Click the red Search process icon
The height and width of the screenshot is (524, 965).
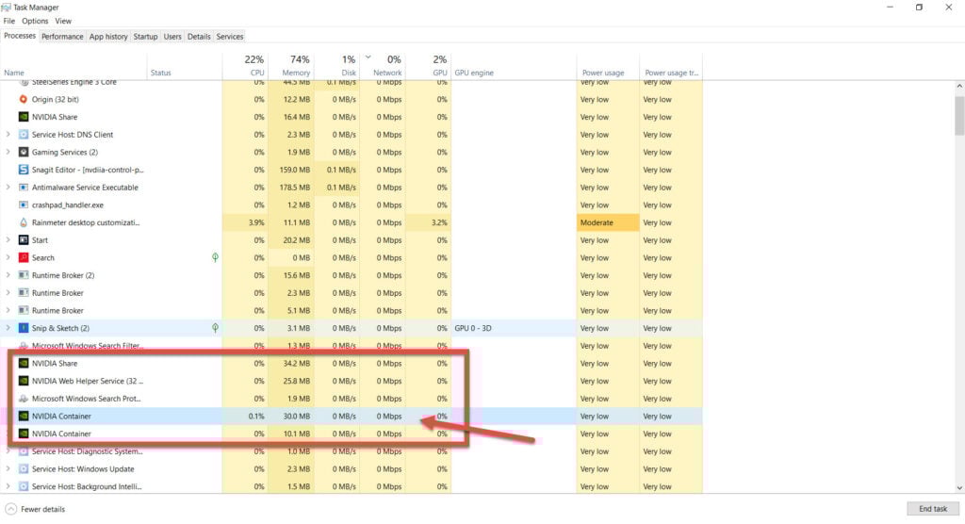pyautogui.click(x=24, y=257)
